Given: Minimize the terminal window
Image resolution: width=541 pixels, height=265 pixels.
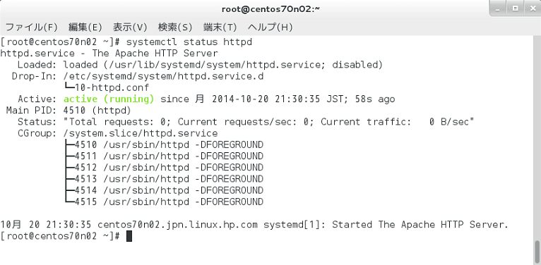Looking at the screenshot, I should click(x=499, y=8).
